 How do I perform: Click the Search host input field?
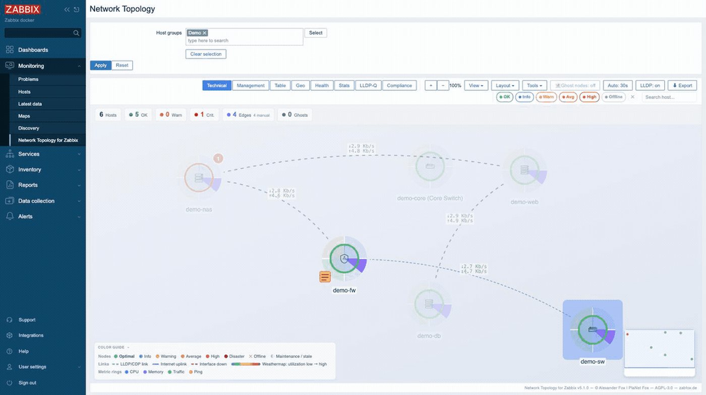[x=669, y=97]
